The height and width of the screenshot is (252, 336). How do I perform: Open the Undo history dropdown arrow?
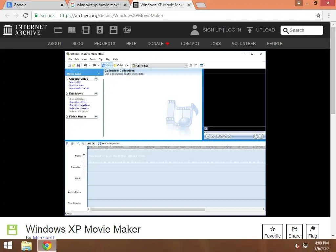(x=90, y=65)
